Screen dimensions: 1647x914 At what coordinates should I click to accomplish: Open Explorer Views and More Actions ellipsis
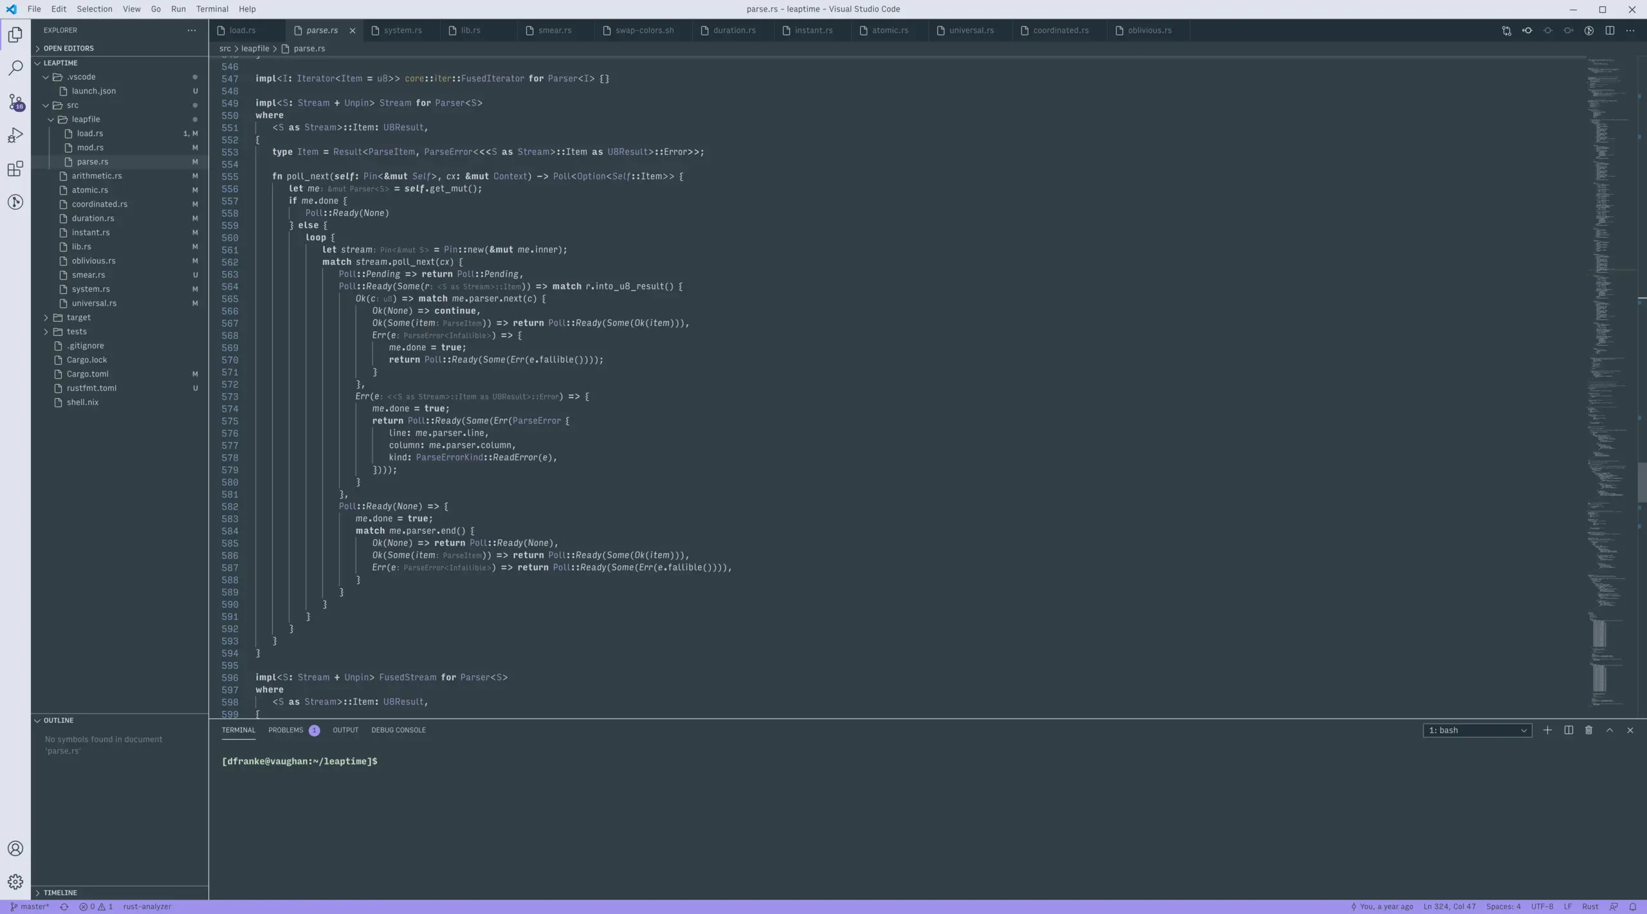point(191,30)
